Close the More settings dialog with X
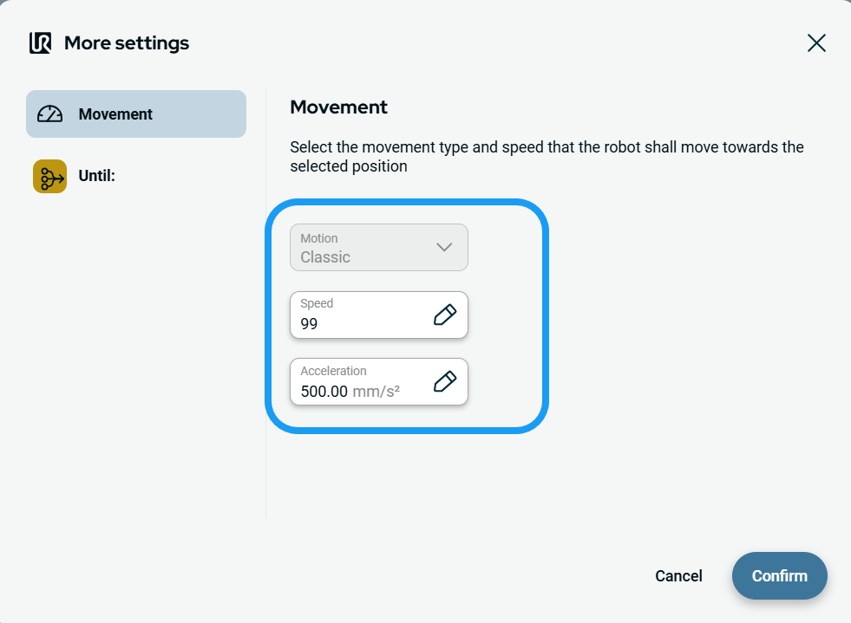The height and width of the screenshot is (623, 851). tap(816, 43)
